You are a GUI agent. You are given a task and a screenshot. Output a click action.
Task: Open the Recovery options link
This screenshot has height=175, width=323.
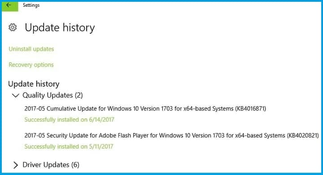point(31,65)
